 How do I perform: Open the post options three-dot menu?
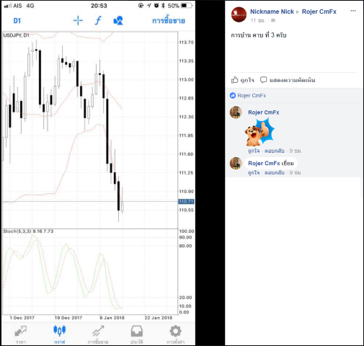(x=353, y=11)
